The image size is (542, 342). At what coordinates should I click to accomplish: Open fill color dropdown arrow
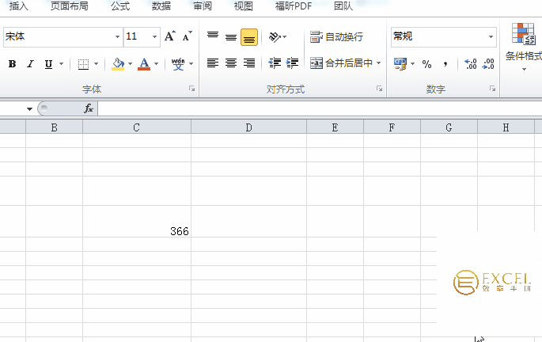pos(130,64)
